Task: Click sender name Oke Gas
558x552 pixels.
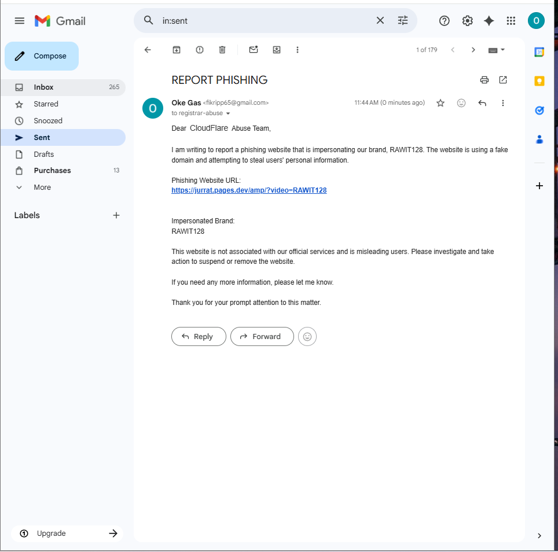Action: (186, 103)
